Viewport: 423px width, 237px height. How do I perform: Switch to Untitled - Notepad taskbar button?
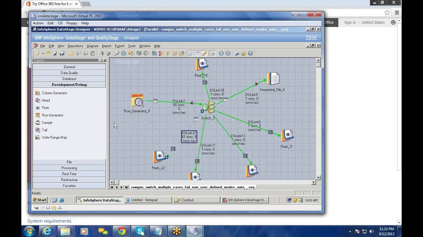148,200
